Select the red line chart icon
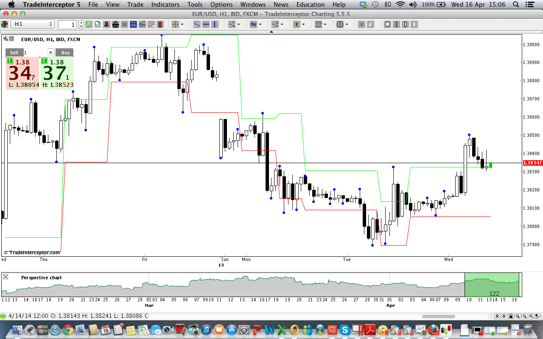The image size is (543, 339). click(x=151, y=24)
